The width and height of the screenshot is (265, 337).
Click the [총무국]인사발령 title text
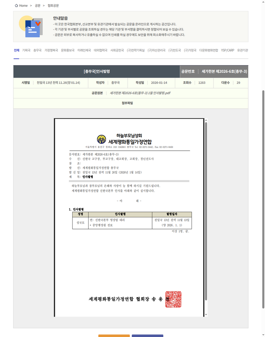(x=97, y=71)
